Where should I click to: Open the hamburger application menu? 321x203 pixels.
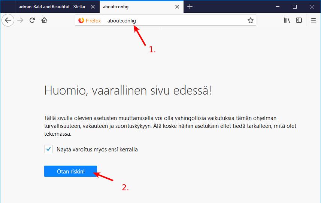pos(314,21)
